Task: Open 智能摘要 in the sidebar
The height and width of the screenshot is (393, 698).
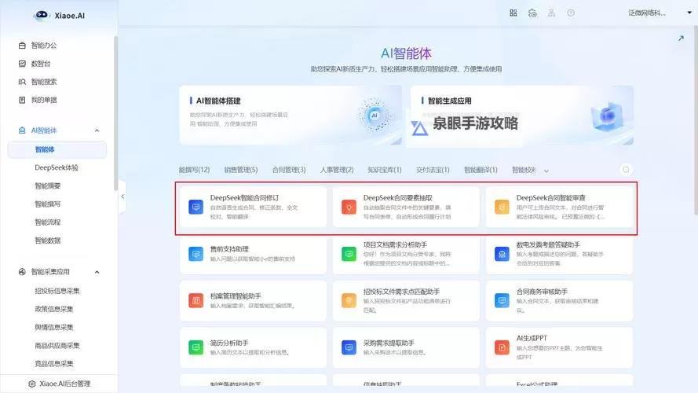Action: [x=48, y=185]
